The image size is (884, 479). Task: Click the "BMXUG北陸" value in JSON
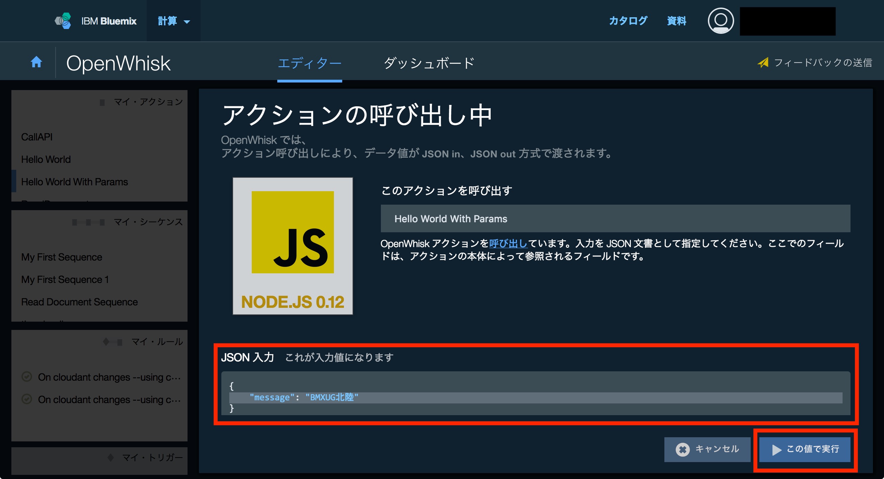(332, 398)
